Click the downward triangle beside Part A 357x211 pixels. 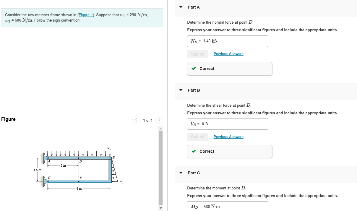[x=181, y=7]
